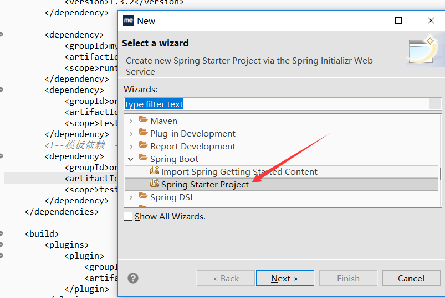Select the Maven tree item
The width and height of the screenshot is (445, 298).
163,121
